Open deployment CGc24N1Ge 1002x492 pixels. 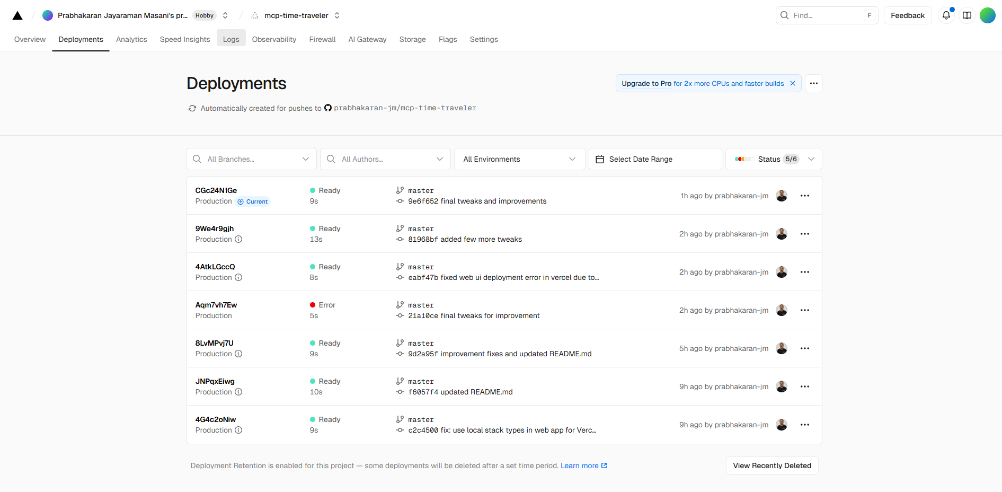(x=216, y=190)
